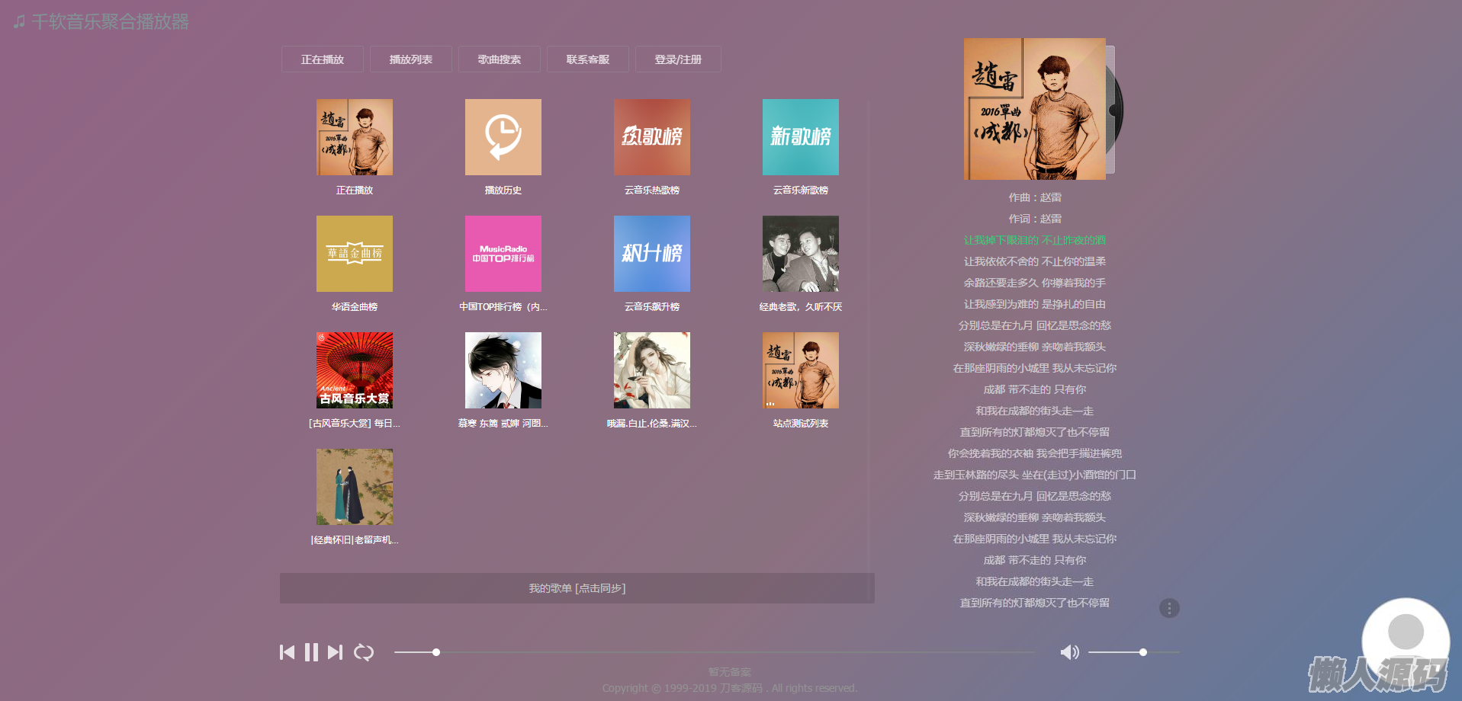Click lyric 让我感到为难的 是挣扎的自由
Image resolution: width=1462 pixels, height=701 pixels.
pyautogui.click(x=1035, y=304)
